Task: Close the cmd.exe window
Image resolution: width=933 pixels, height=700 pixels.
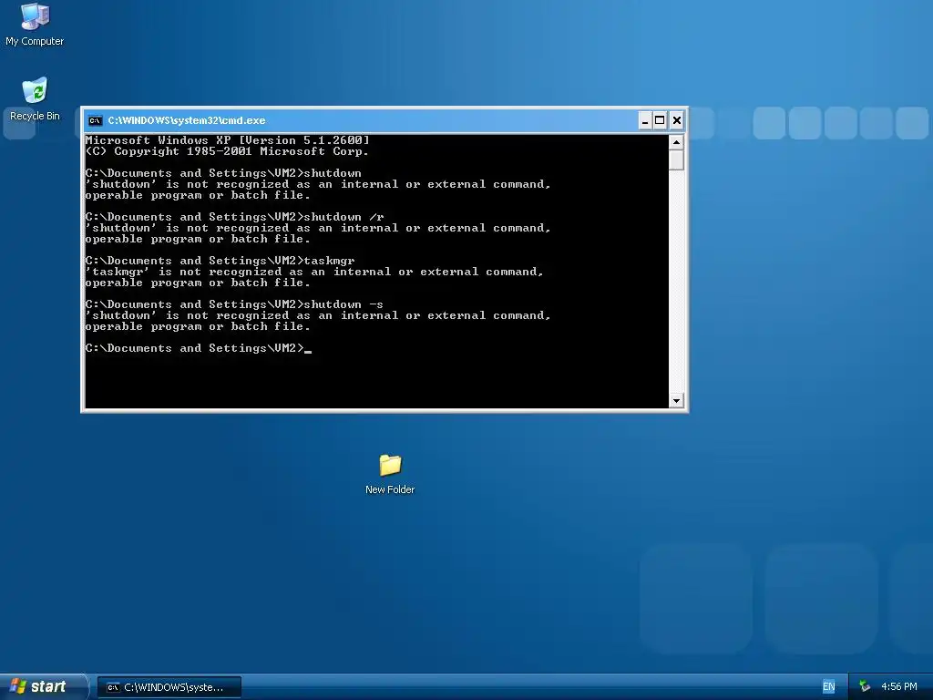Action: tap(677, 121)
